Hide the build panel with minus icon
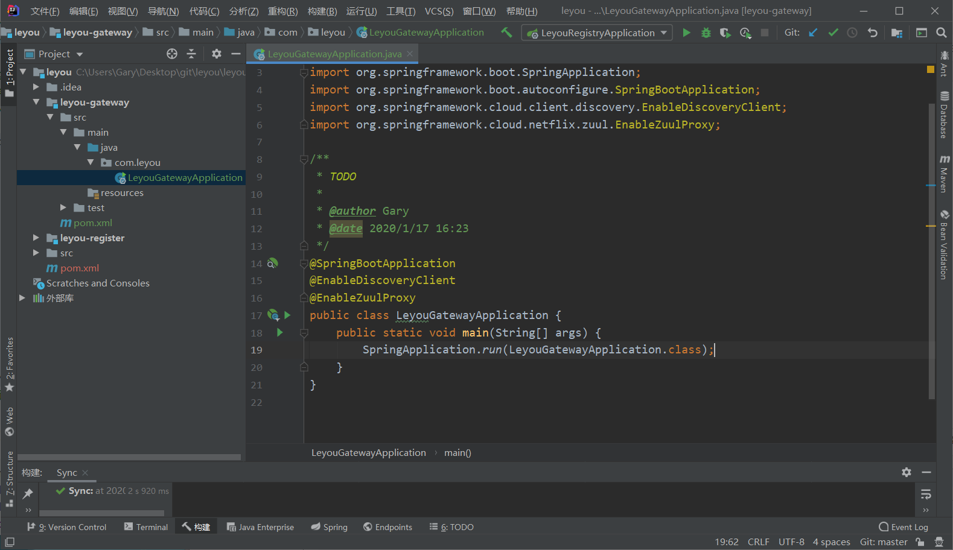The image size is (953, 550). (926, 472)
